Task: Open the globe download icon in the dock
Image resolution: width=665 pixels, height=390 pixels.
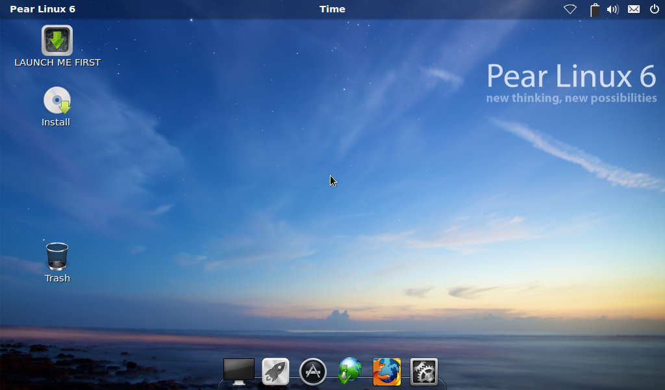Action: (x=350, y=371)
